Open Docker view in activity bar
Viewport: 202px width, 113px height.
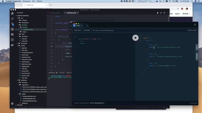click(12, 45)
